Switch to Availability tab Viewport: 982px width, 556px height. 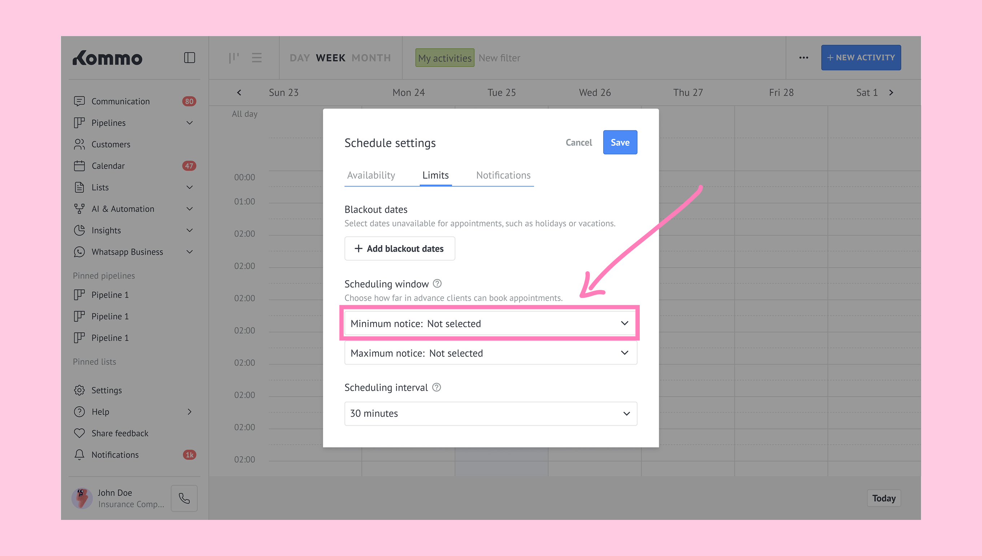(x=371, y=175)
